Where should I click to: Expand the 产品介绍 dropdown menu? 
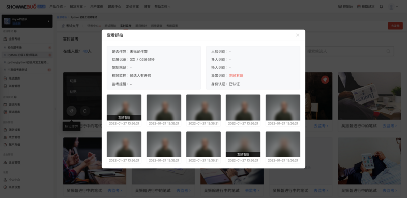tap(57, 7)
